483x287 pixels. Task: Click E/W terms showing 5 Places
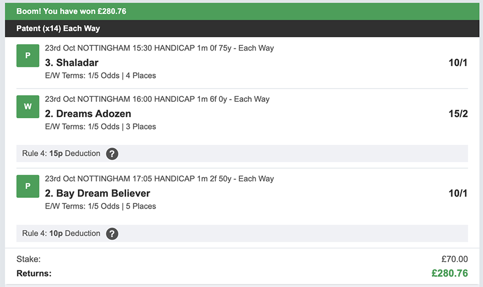100,206
